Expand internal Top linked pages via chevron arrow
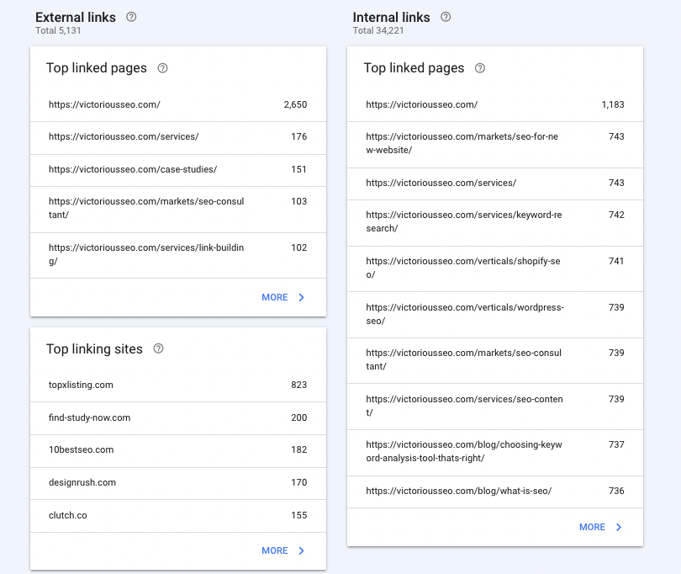The image size is (681, 574). [x=619, y=528]
